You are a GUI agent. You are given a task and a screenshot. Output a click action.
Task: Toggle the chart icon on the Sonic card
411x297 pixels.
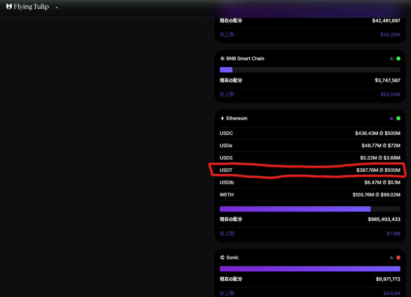[391, 257]
